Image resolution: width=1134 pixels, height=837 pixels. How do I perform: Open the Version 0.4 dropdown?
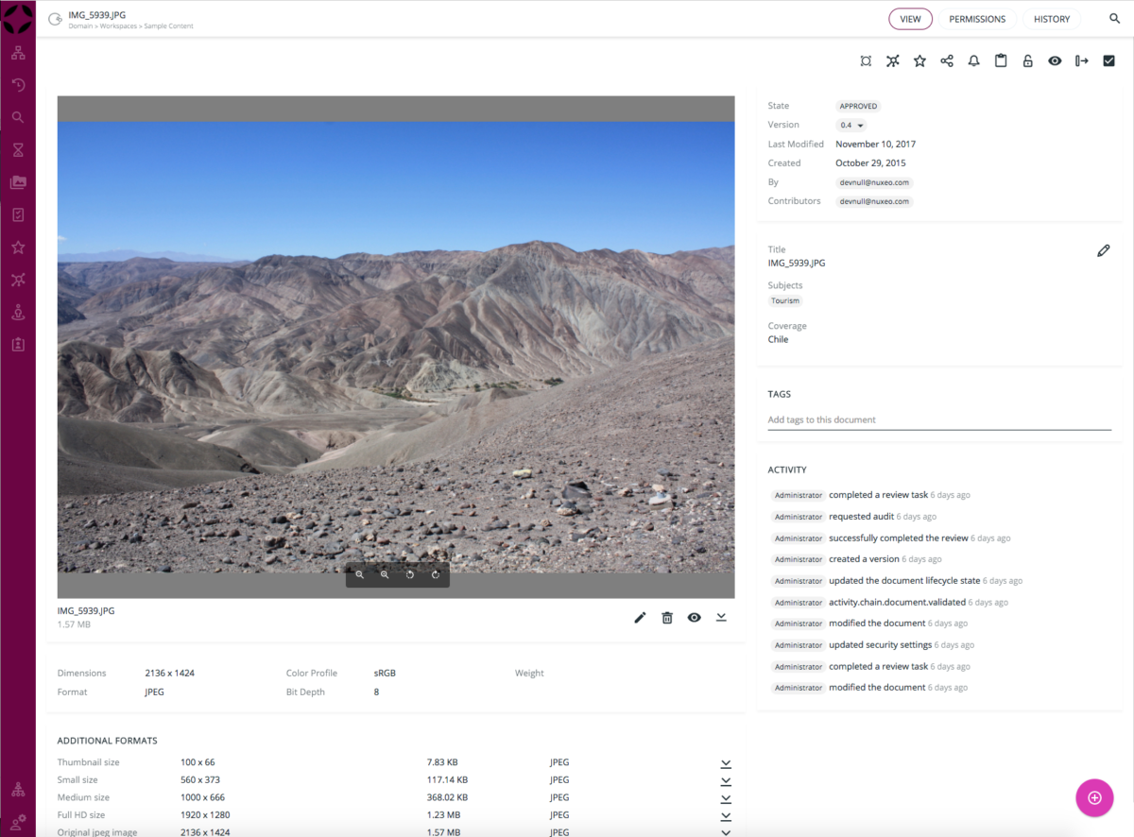click(851, 126)
